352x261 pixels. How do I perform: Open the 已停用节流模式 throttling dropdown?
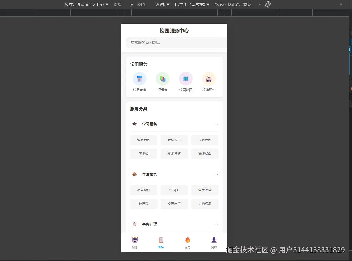tap(192, 4)
